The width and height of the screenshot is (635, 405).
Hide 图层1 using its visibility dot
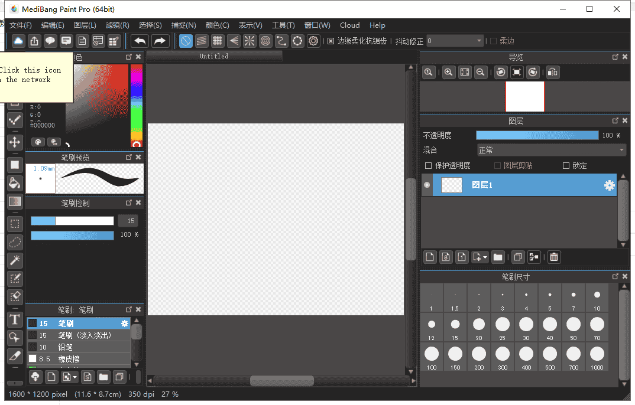tap(427, 185)
